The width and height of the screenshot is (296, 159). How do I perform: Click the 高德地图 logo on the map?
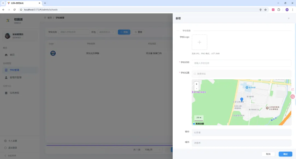point(198,124)
